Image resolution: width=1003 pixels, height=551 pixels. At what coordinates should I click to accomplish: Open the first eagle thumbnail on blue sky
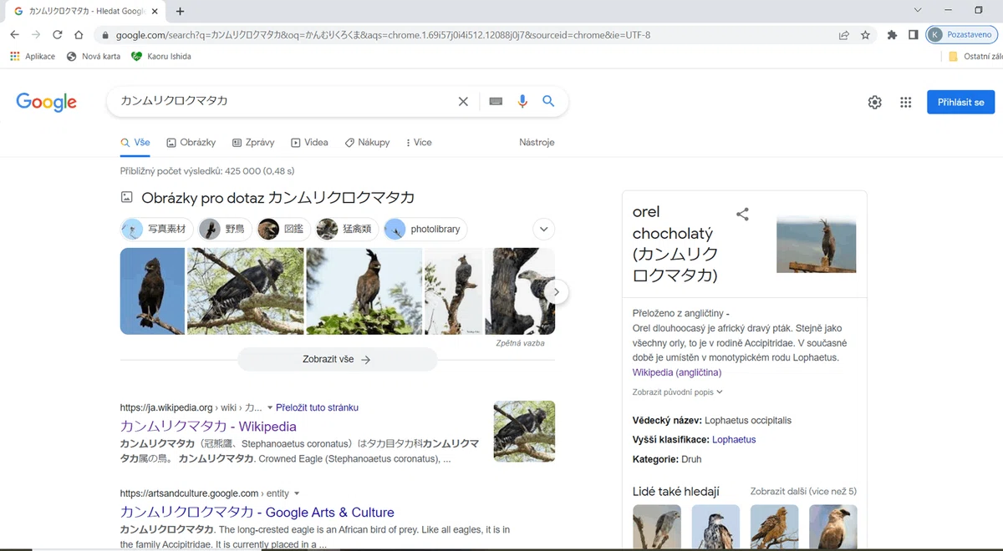pos(152,291)
